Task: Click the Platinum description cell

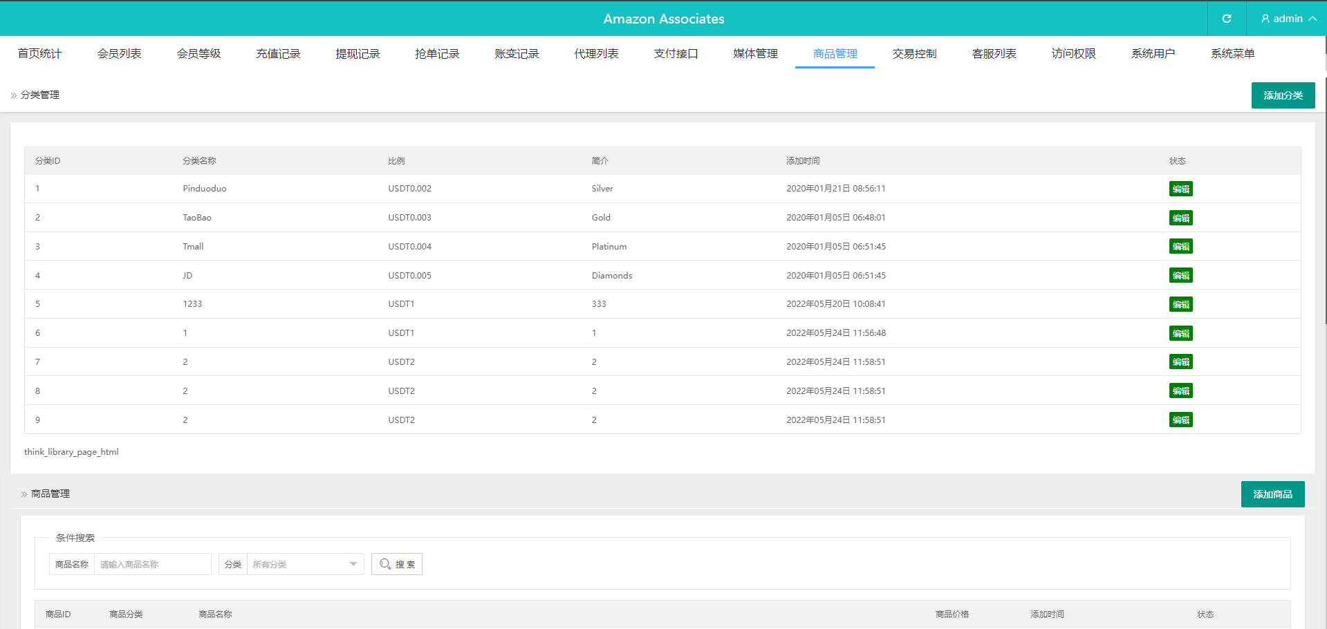Action: (609, 246)
